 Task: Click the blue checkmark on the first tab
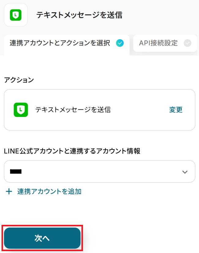click(x=120, y=43)
